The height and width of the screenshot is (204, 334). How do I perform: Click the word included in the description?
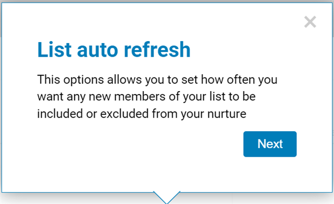point(60,113)
